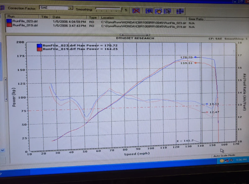Click the Run column header
Screen dimensions: 249x184
click(x=11, y=17)
